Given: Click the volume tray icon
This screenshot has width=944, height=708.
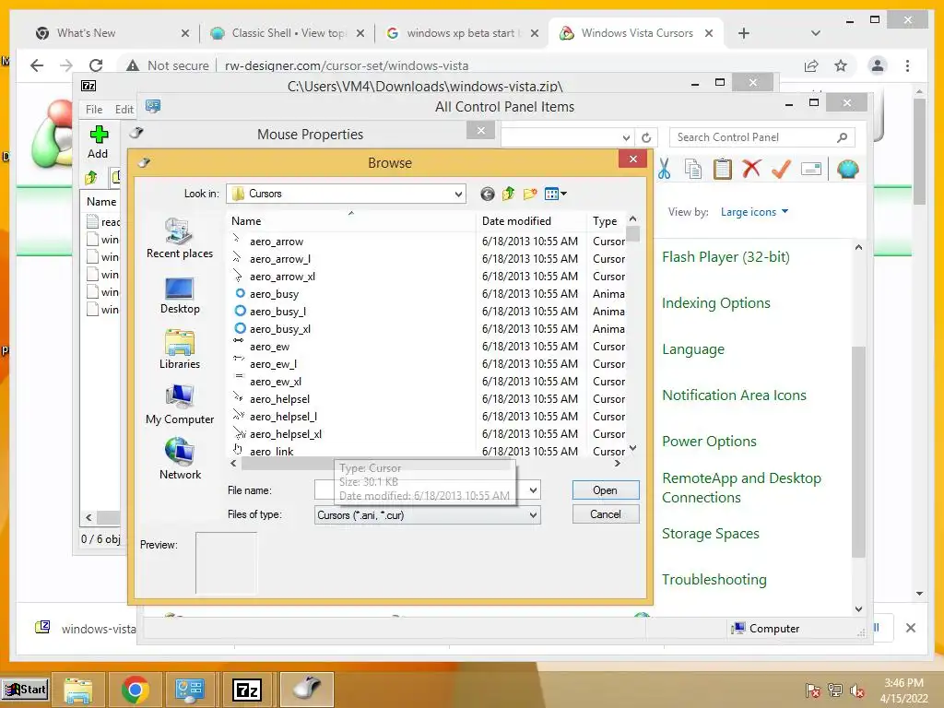Looking at the screenshot, I should tap(856, 690).
